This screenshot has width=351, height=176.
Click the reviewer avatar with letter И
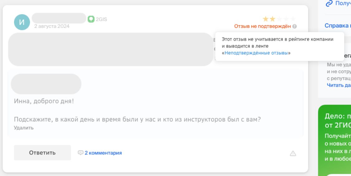tap(22, 22)
